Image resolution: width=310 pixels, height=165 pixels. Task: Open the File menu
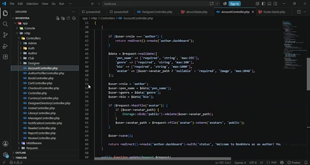[12, 4]
